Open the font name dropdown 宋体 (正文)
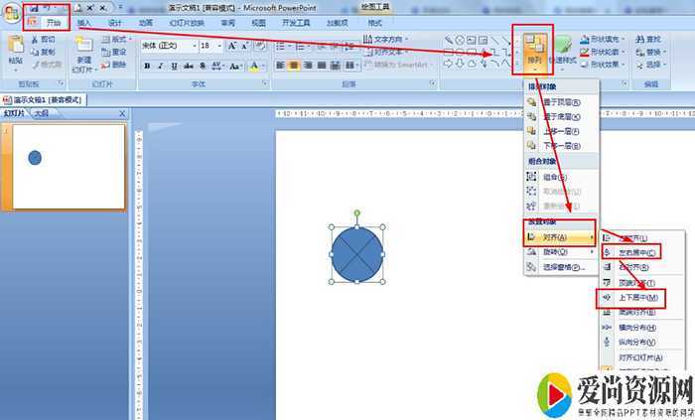 [x=167, y=46]
